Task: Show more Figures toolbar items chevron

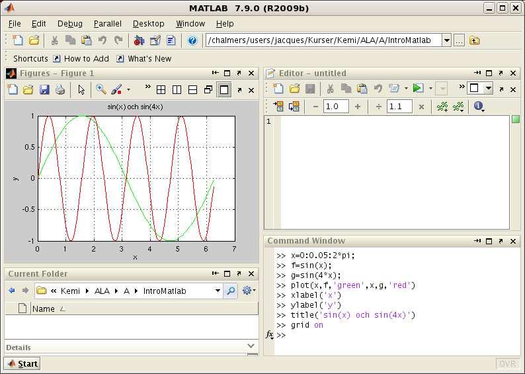Action: [147, 87]
